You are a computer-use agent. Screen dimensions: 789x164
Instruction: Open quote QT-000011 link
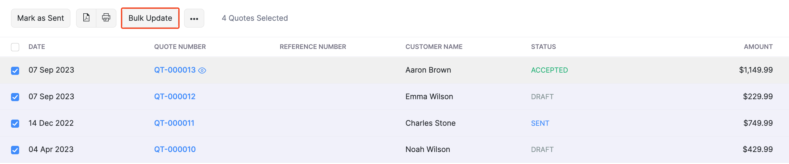[x=174, y=123]
